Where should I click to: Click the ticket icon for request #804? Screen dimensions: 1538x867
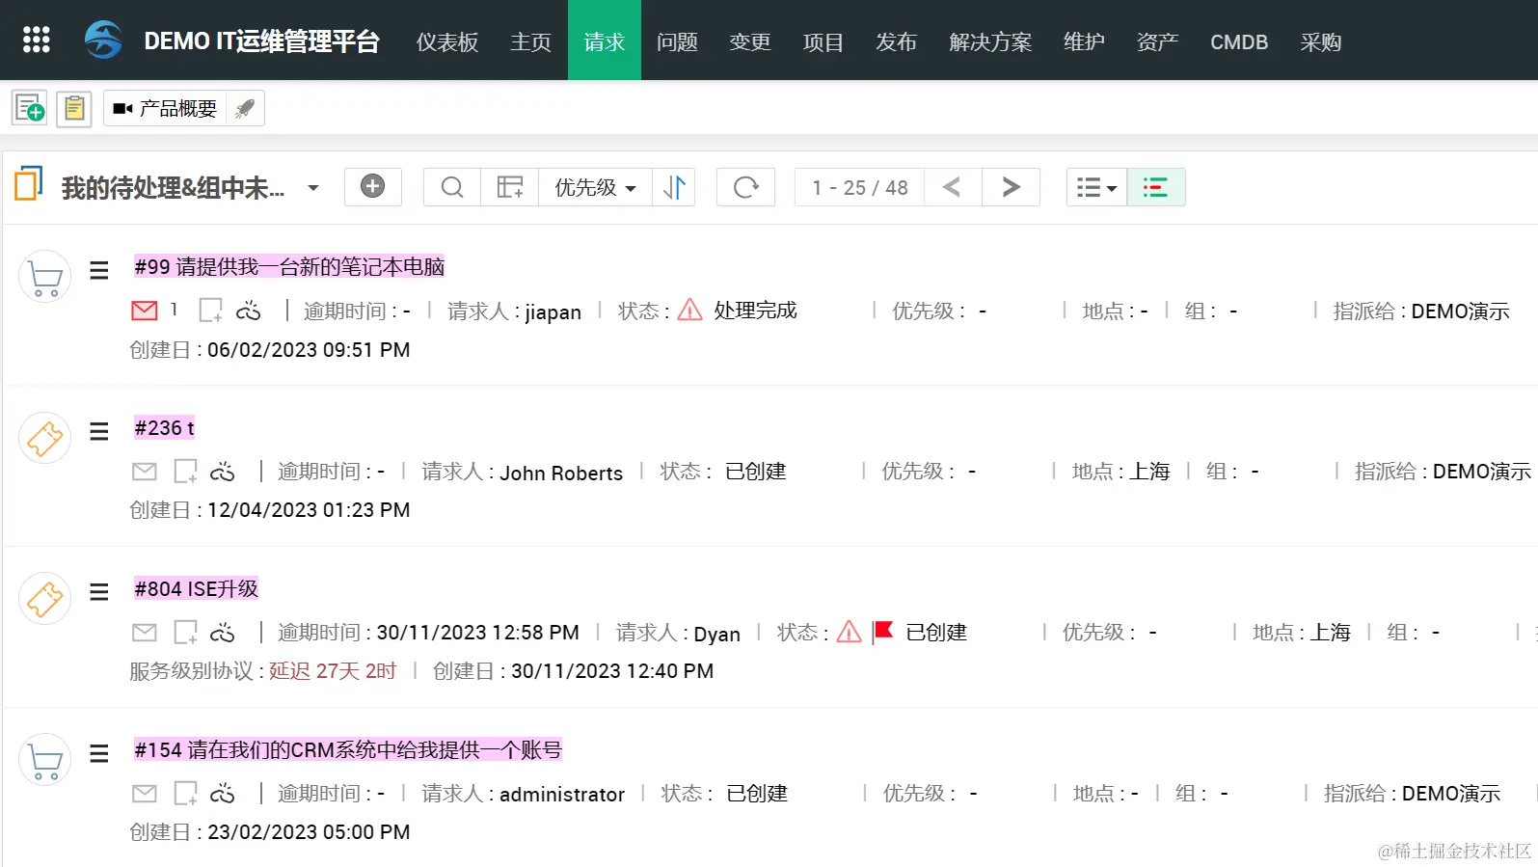[45, 599]
